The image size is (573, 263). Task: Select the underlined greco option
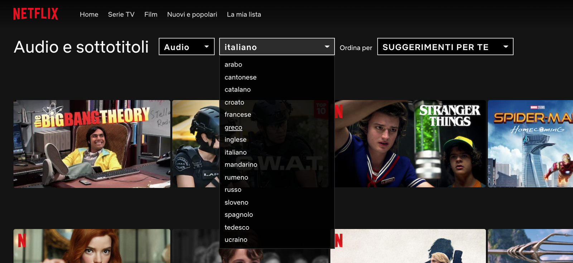click(233, 127)
